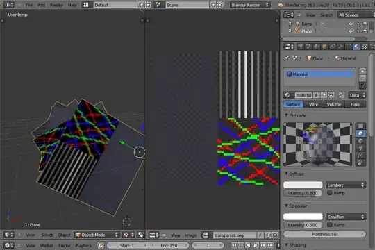Click Plane in properties breadcrumb
375x250 pixels.
[315, 58]
